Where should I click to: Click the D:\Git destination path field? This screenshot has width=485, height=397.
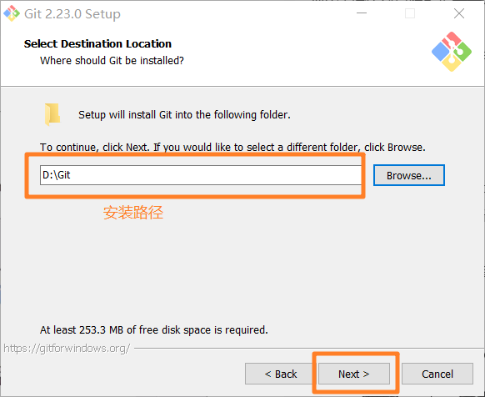pyautogui.click(x=201, y=175)
